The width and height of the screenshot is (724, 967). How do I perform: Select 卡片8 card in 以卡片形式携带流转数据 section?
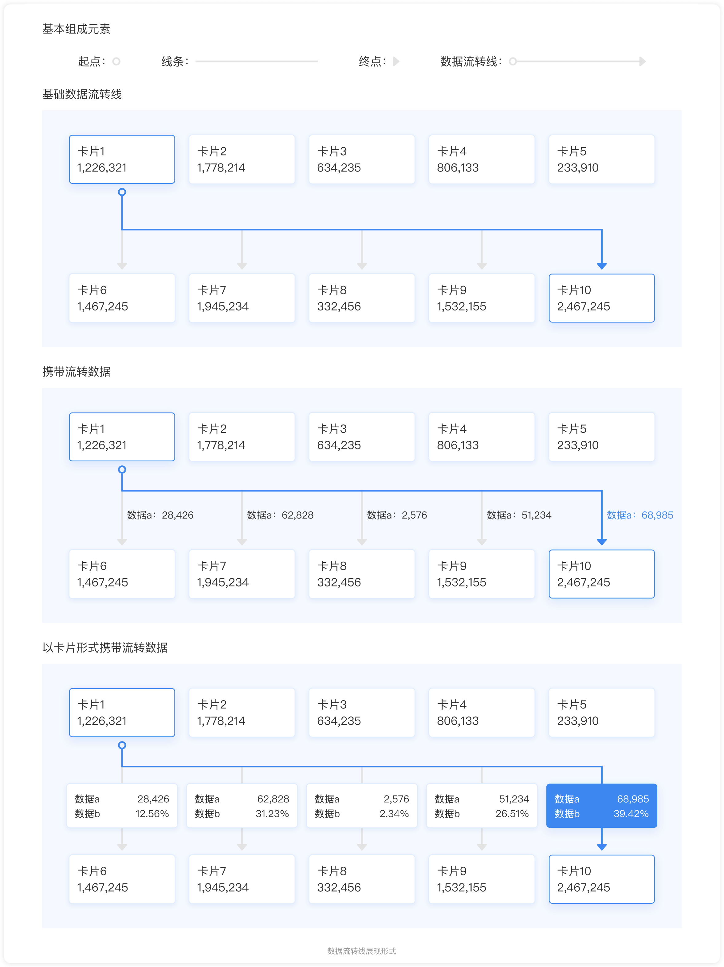click(x=362, y=879)
